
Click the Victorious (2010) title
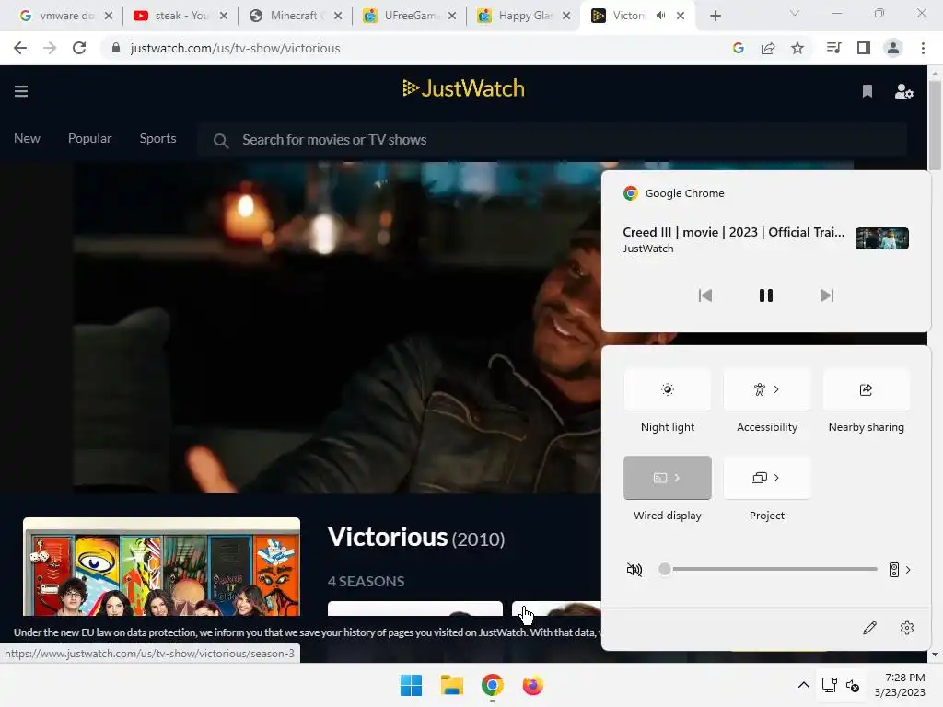tap(416, 537)
